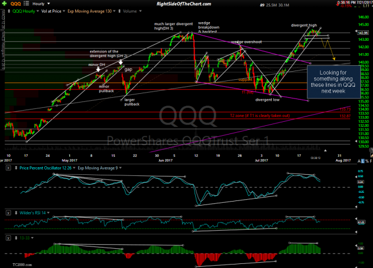Click the green plus add-indicator icon
Screen dimensions: 373x268
pyautogui.click(x=4, y=3)
